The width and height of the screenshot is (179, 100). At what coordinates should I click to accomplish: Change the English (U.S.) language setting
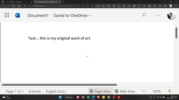(56, 91)
